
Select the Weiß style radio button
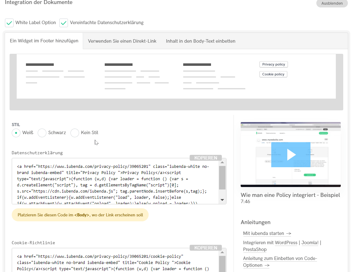point(16,133)
